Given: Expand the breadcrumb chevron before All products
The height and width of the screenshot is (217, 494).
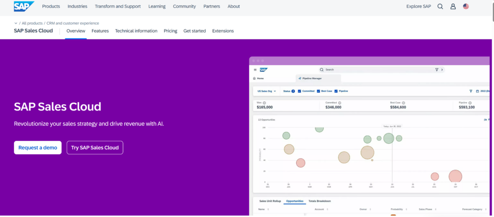Looking at the screenshot, I should coord(16,23).
